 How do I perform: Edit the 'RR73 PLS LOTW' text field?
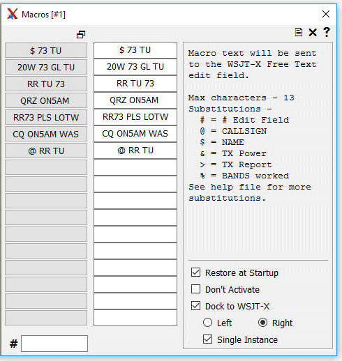(135, 117)
